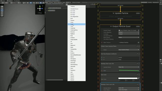Toggle scene lighting lightbulb icon
The width and height of the screenshot is (162, 91).
(31, 3)
